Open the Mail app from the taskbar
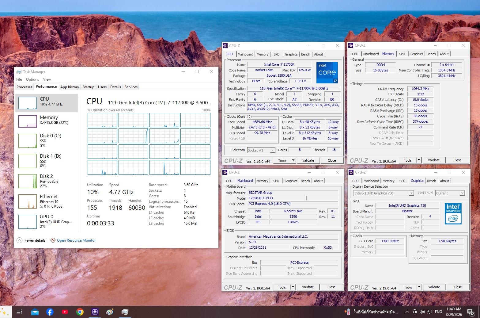480x318 pixels. (35, 312)
